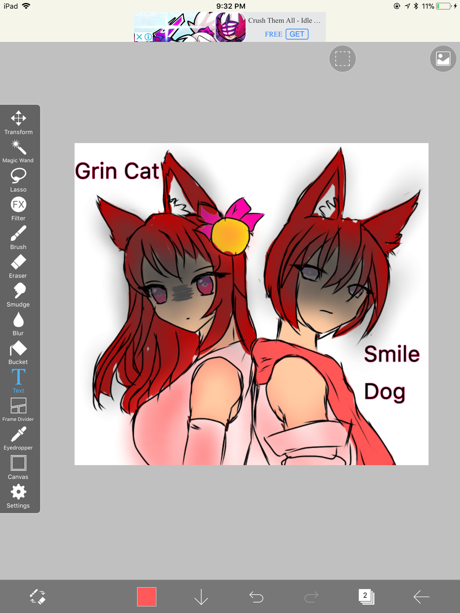Screen dimensions: 460x613
Task: Close the ad with X icon
Action: point(139,37)
